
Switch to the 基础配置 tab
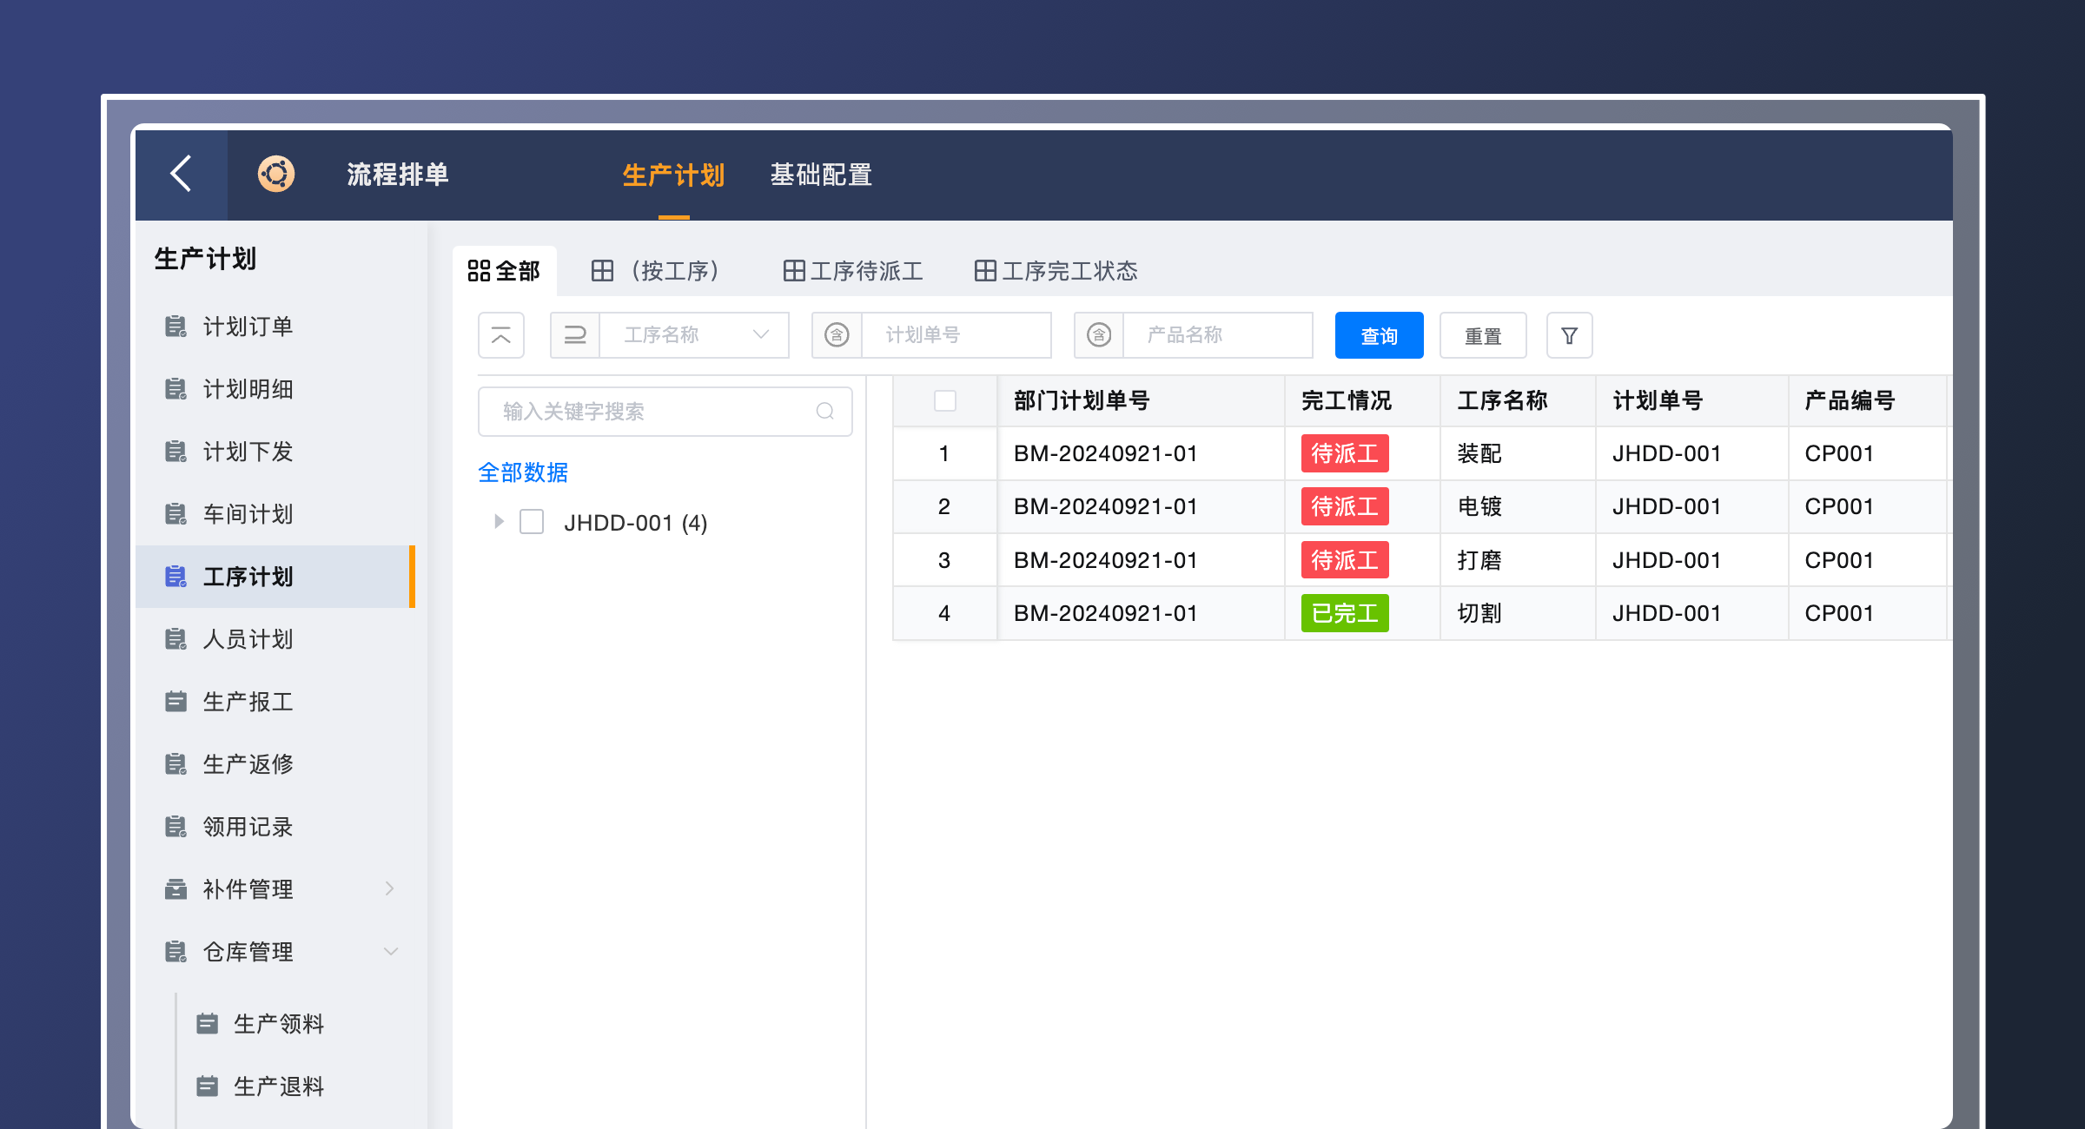click(x=822, y=174)
